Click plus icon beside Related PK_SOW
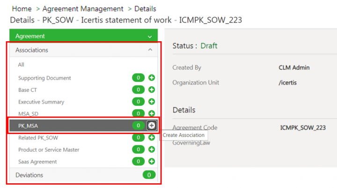 pyautogui.click(x=152, y=137)
